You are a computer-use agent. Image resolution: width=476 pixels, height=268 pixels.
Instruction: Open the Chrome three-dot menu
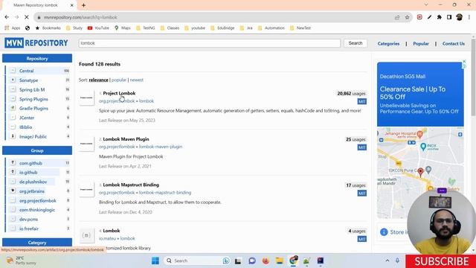(469, 17)
